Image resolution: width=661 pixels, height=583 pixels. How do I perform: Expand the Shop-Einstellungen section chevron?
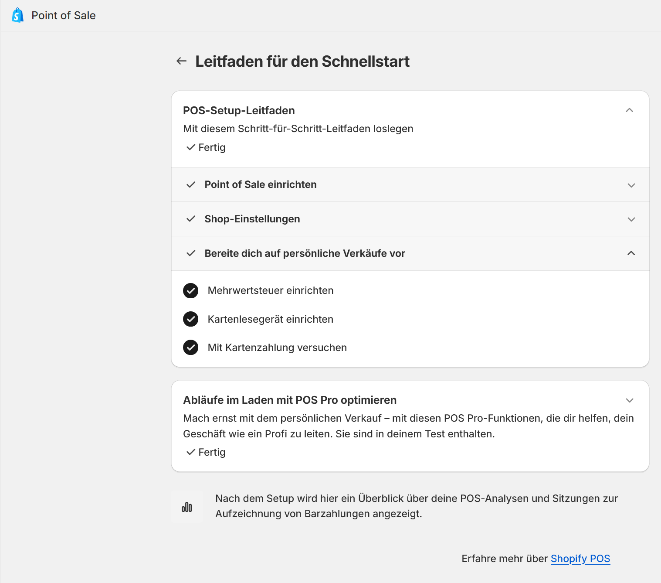pyautogui.click(x=631, y=219)
